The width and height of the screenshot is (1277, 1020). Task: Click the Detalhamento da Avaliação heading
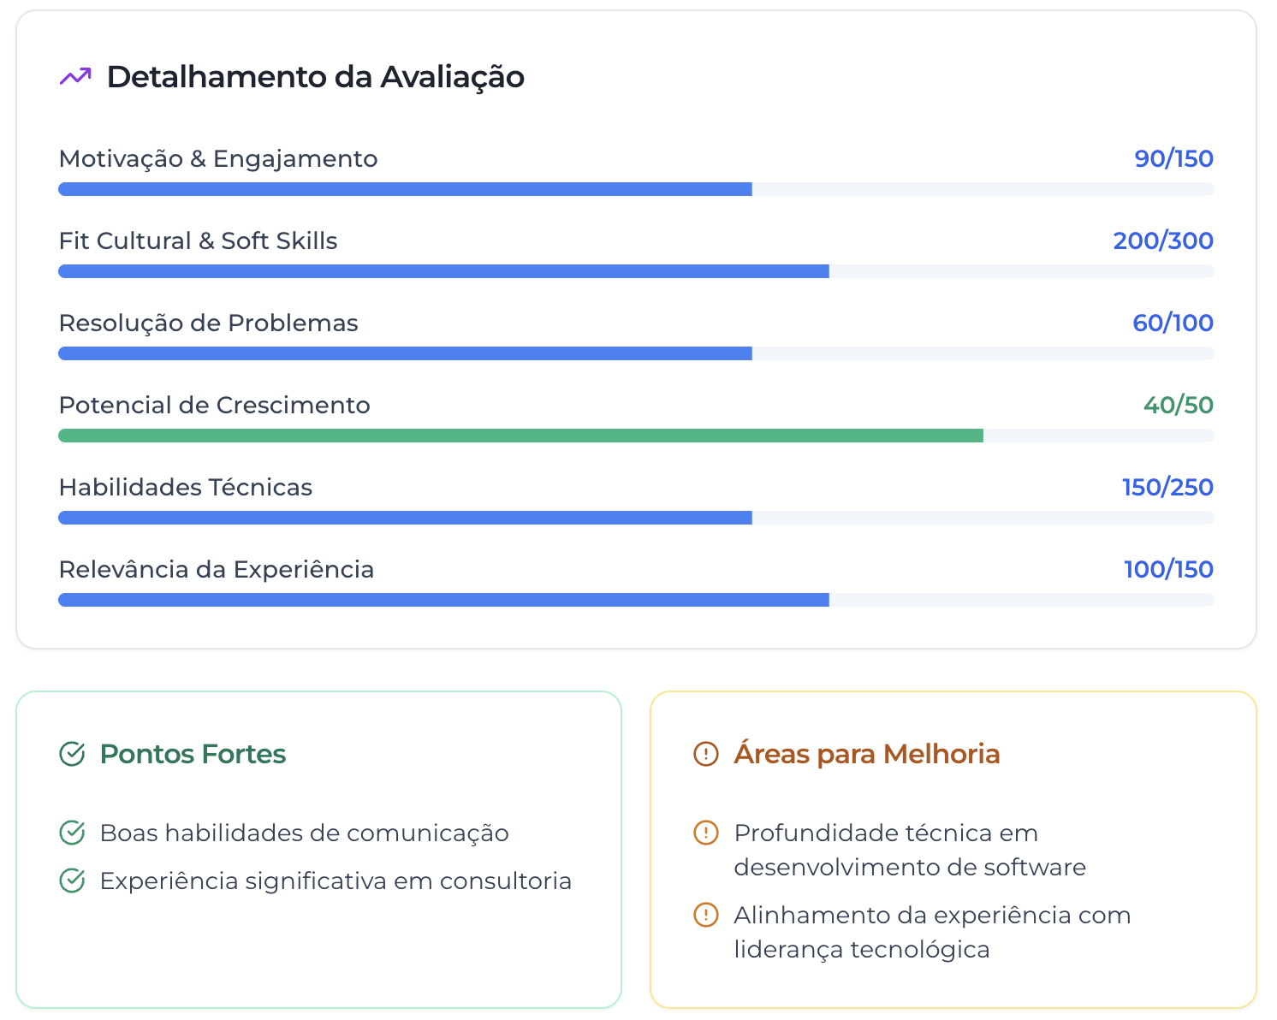click(315, 77)
